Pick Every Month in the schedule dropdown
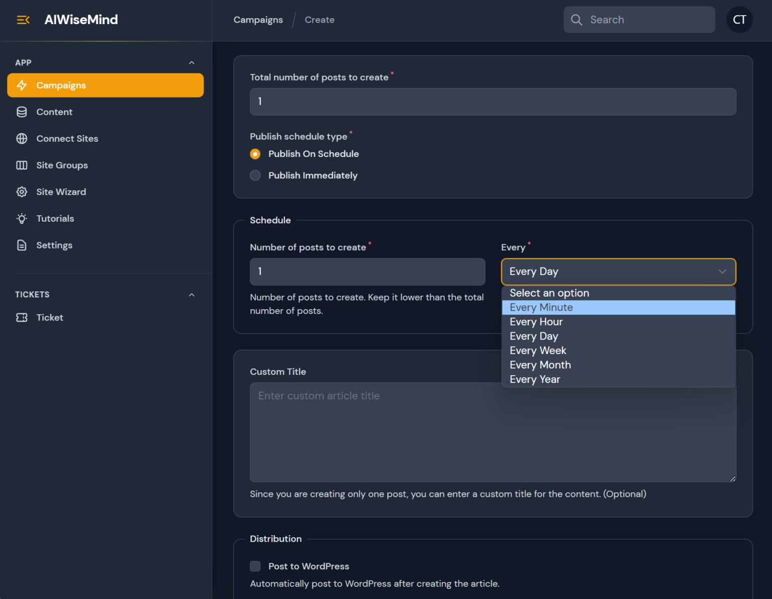 [540, 365]
